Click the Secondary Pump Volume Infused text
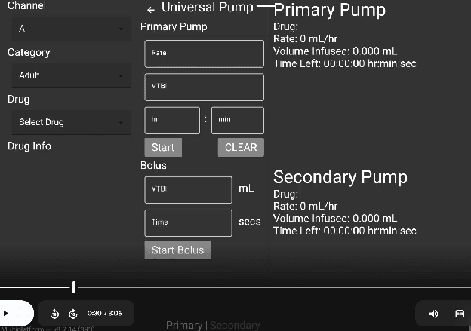This screenshot has width=471, height=331. pyautogui.click(x=335, y=219)
